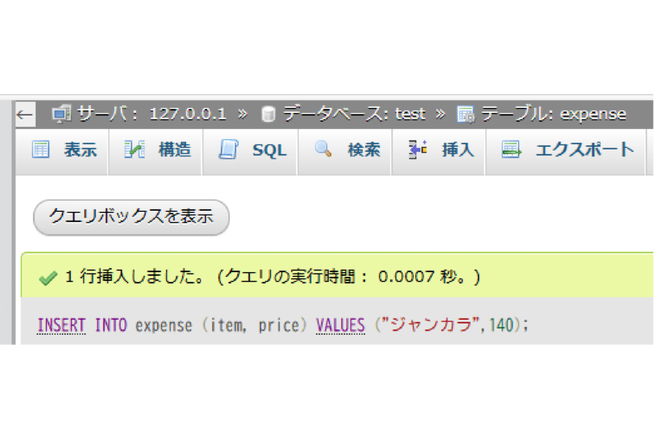Click the server icon in the breadcrumb
The image size is (654, 436).
(62, 114)
